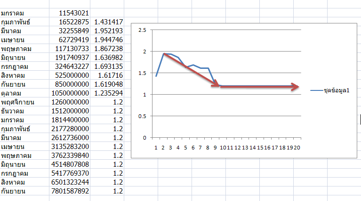Click the 20 label on chart horizontal axis
361x201 pixels.
(x=297, y=148)
